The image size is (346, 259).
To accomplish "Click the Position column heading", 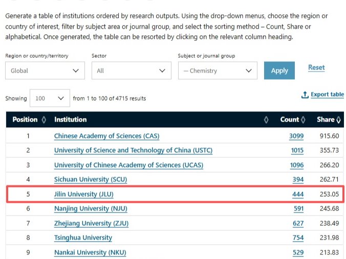I will point(25,120).
